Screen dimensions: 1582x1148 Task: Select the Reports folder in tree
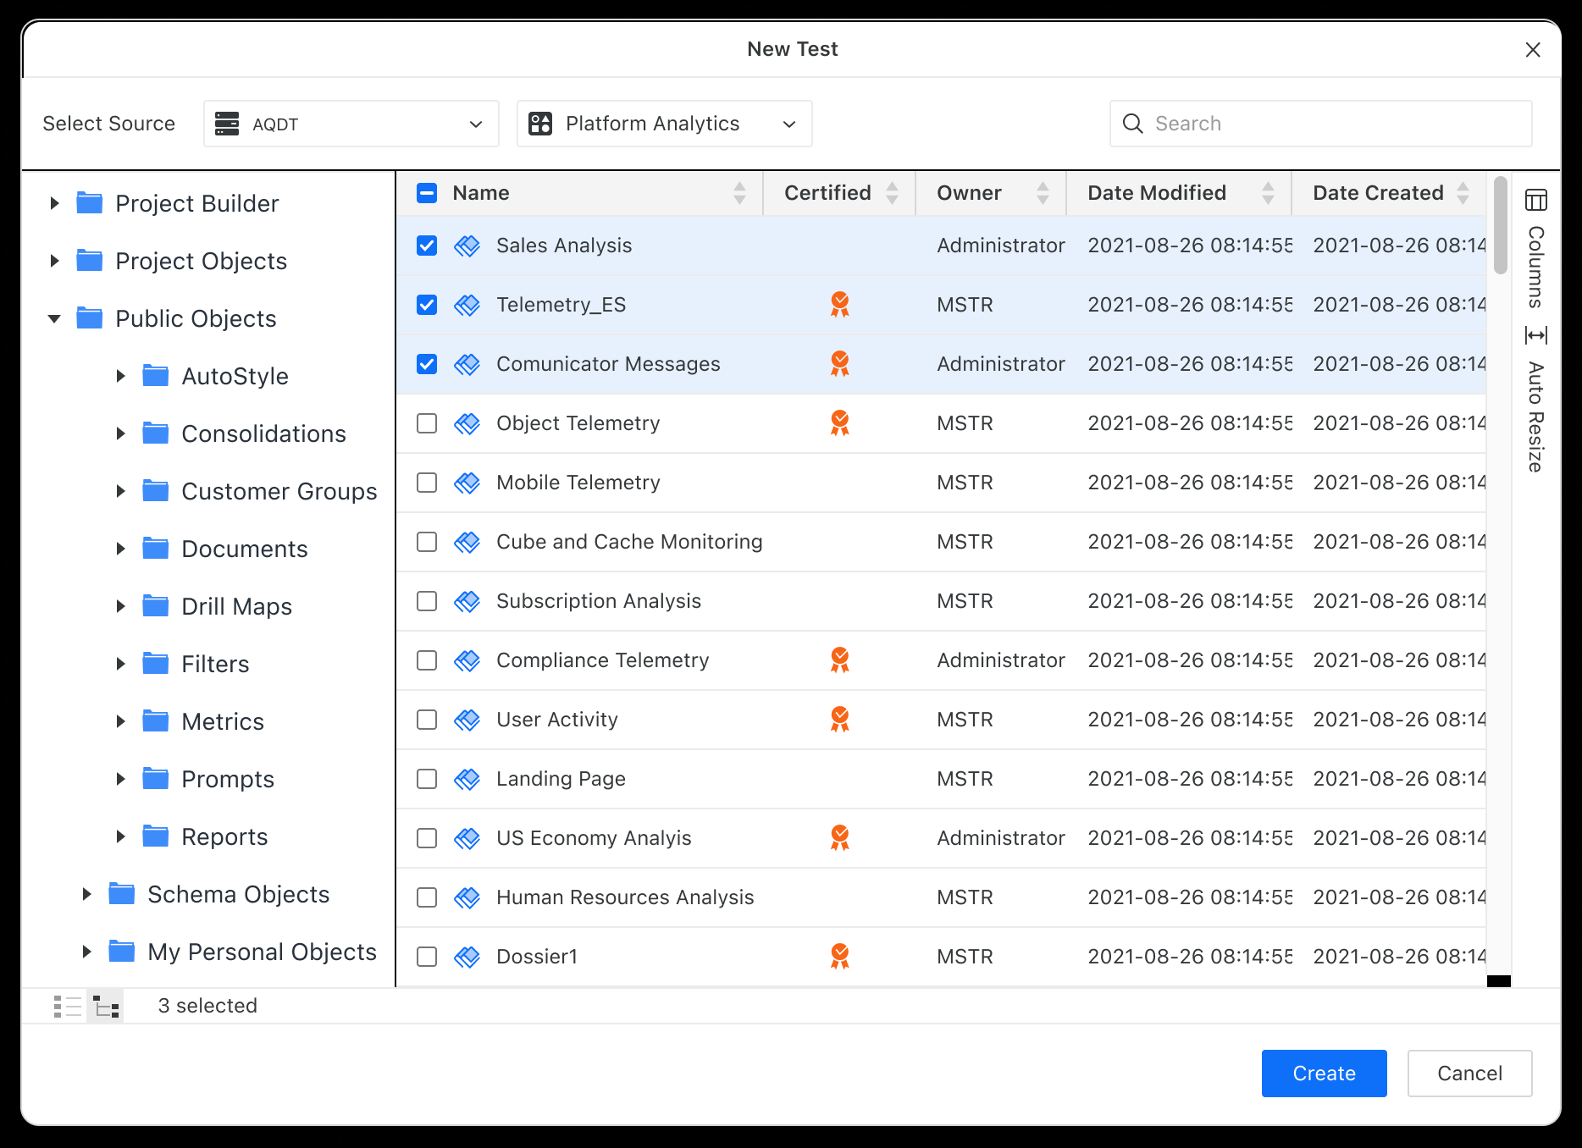point(224,836)
